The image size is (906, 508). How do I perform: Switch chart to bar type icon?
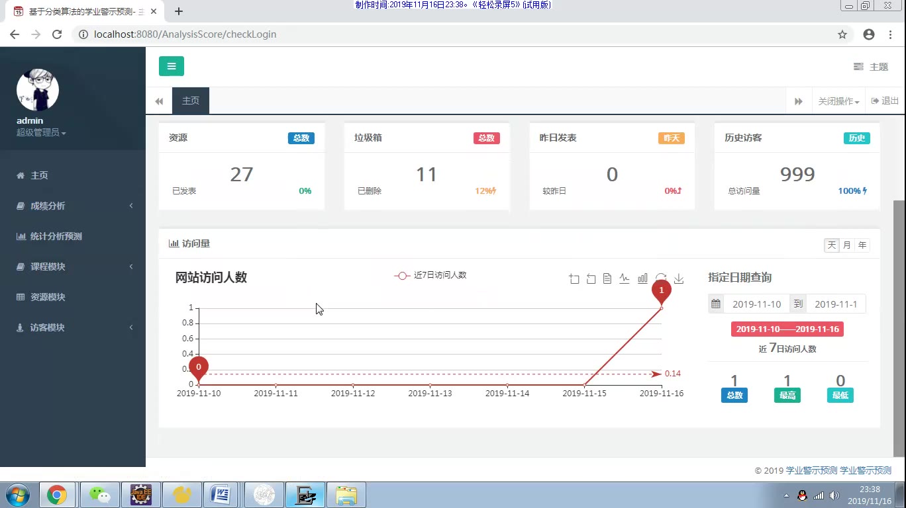[642, 279]
